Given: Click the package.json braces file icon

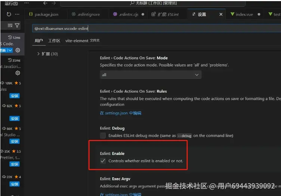Looking at the screenshot, I should click(x=31, y=14).
